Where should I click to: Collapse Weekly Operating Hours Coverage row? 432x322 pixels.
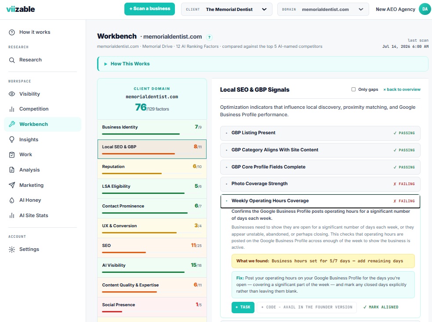coord(320,201)
